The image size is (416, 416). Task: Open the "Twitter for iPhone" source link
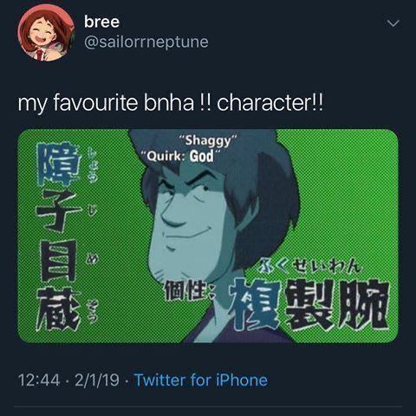click(x=201, y=380)
